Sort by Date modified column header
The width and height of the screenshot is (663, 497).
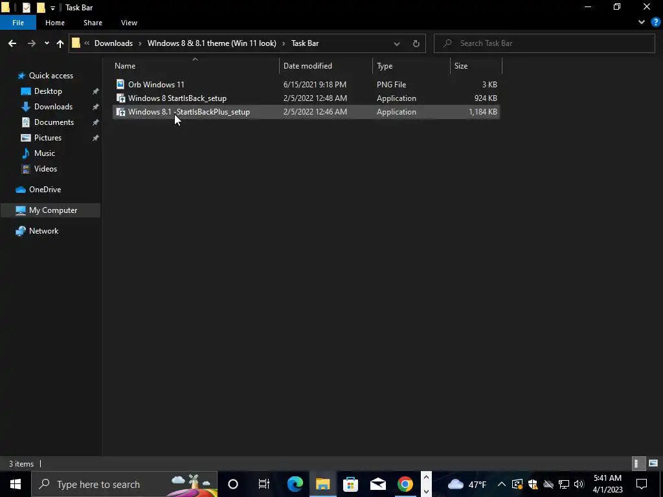point(308,66)
